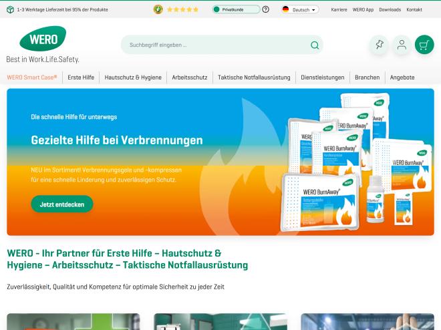Click the teal washroom category thumbnail
The image size is (441, 330).
coord(220,321)
